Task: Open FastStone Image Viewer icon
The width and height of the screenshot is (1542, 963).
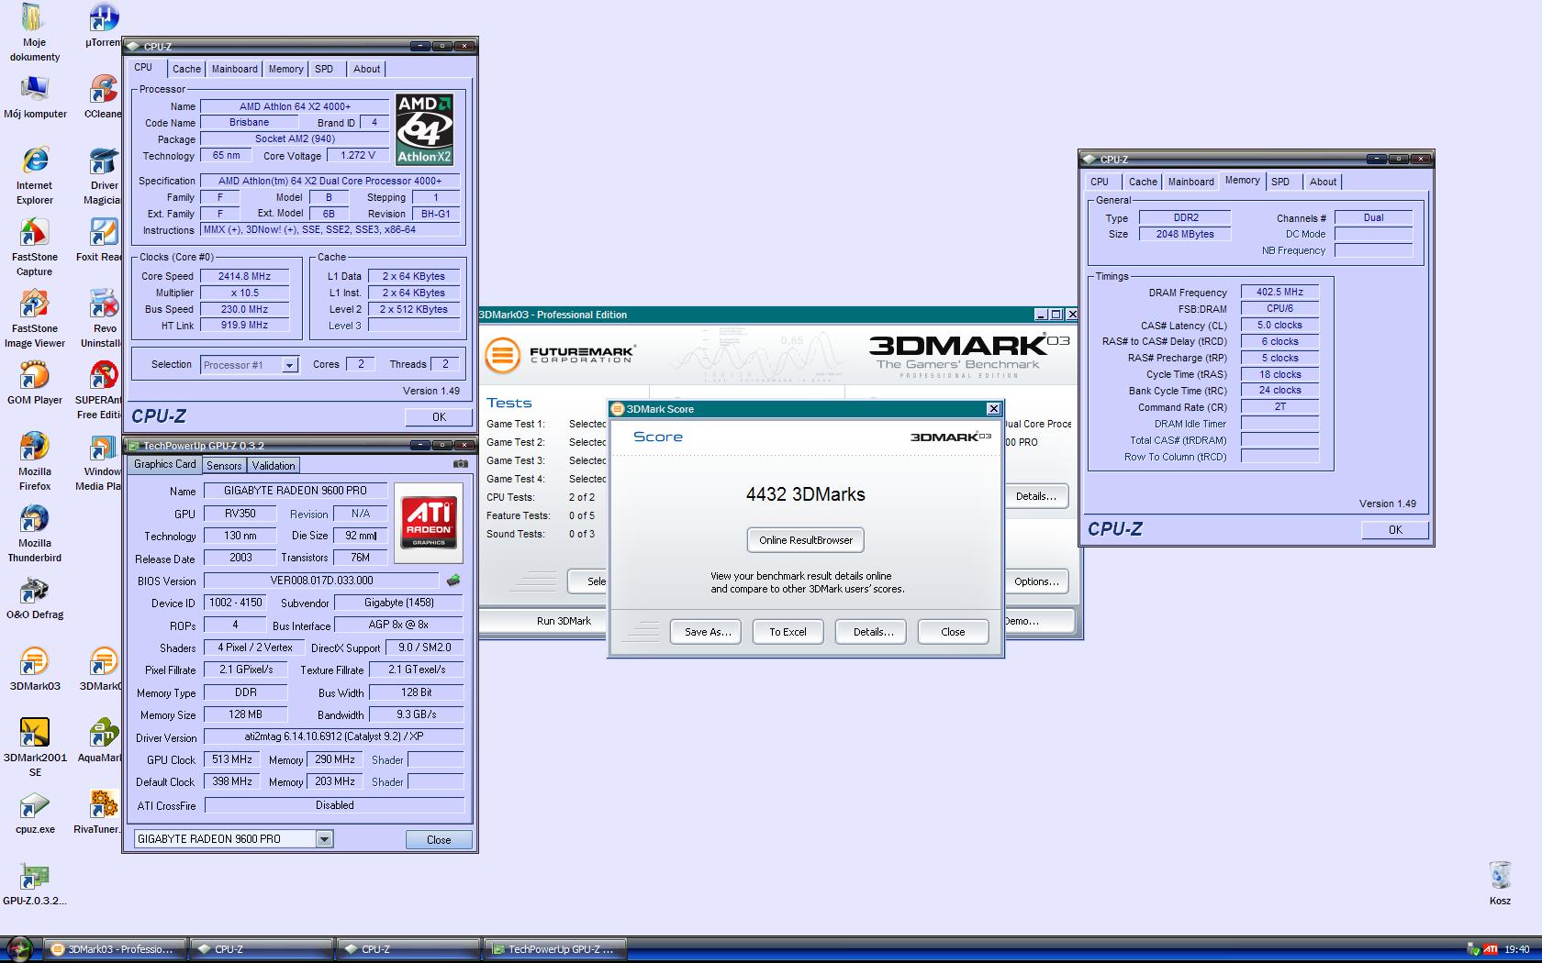Action: pos(35,319)
